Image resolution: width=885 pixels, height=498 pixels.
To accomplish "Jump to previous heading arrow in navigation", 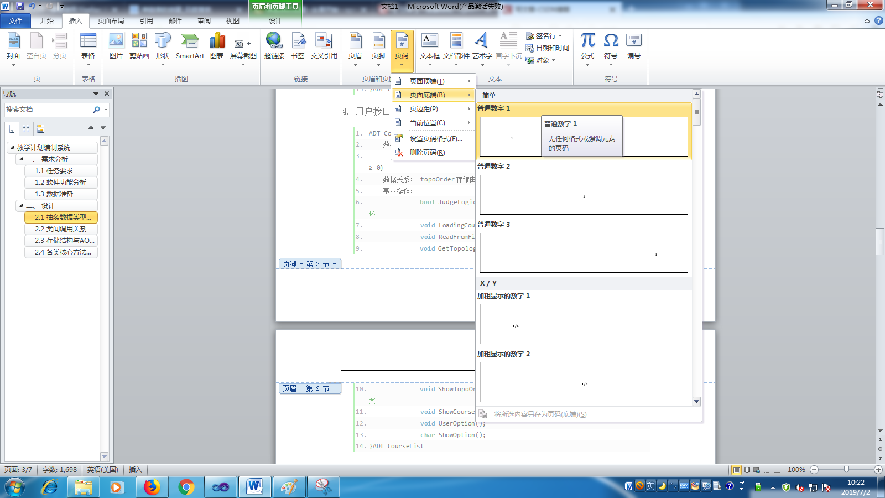I will (91, 128).
